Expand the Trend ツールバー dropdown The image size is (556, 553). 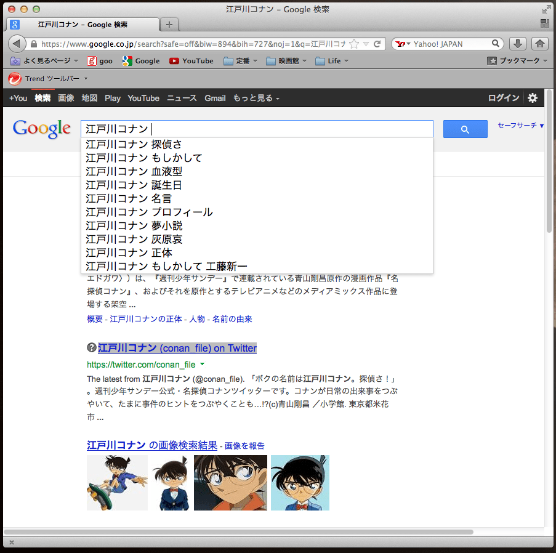(86, 79)
